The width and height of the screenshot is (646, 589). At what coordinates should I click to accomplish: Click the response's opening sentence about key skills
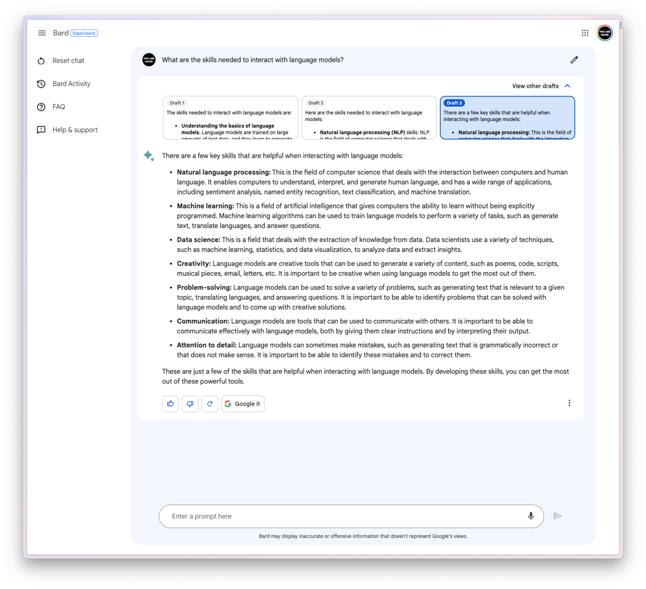[283, 156]
